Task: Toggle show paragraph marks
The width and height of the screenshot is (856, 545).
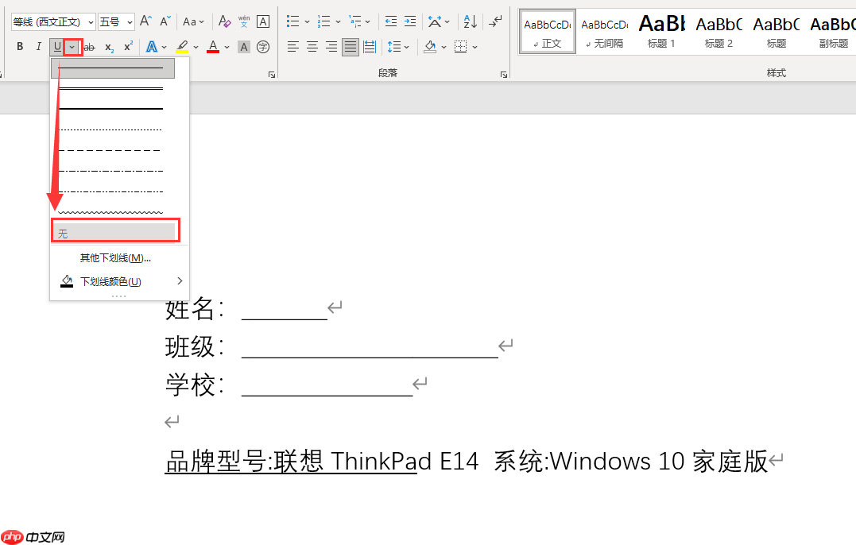Action: point(495,21)
